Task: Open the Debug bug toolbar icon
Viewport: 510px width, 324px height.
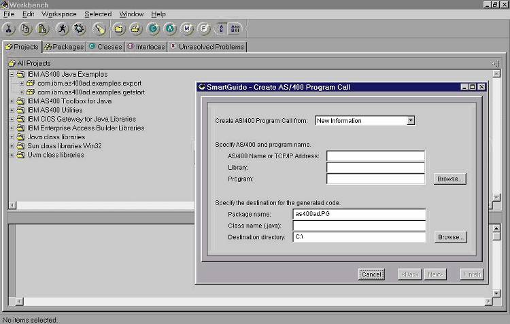Action: (79, 29)
